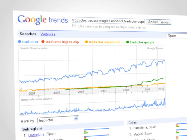Click Barcelona, Spain in Cities list

[x=145, y=127]
